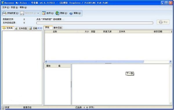This screenshot has width=174, height=110.
Task: Open the 选项 (Options) toolbar button
Action: pos(48,13)
